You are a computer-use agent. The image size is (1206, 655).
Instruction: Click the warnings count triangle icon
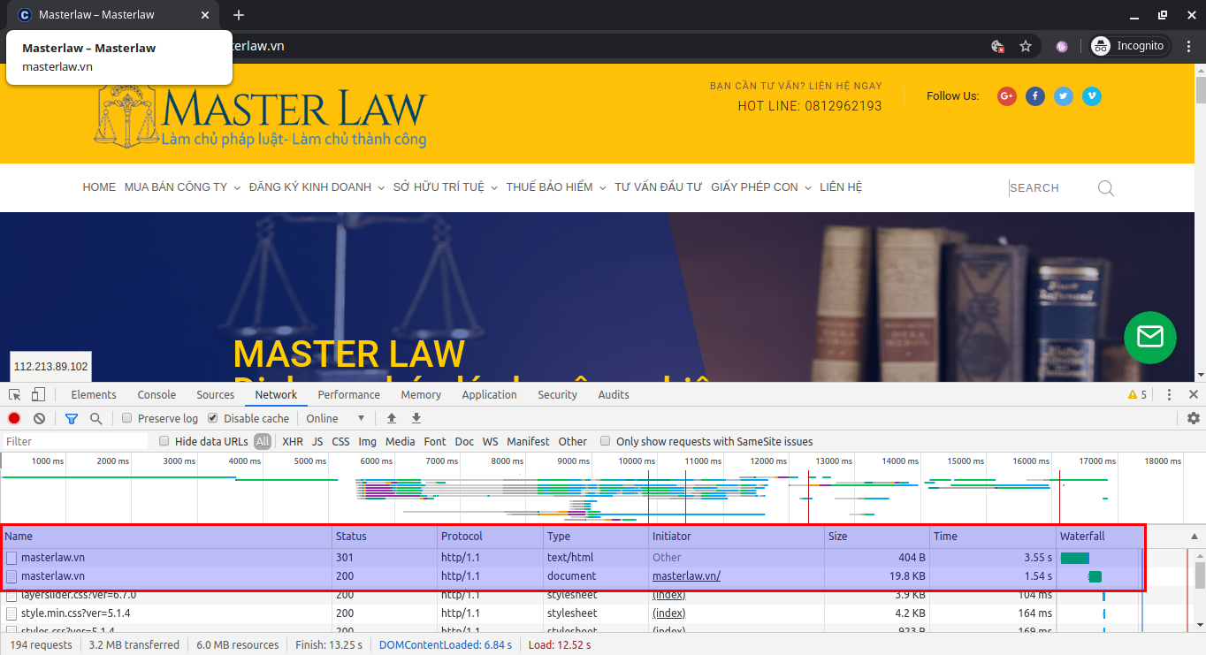(1133, 394)
